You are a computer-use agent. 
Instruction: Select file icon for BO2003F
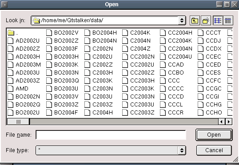pyautogui.click(x=49, y=48)
